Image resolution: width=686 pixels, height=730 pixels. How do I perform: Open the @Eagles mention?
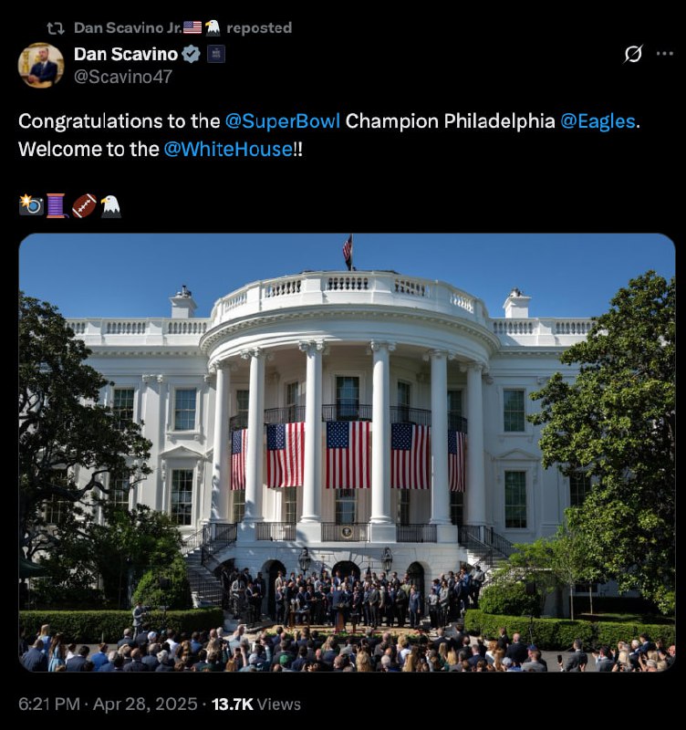[598, 121]
